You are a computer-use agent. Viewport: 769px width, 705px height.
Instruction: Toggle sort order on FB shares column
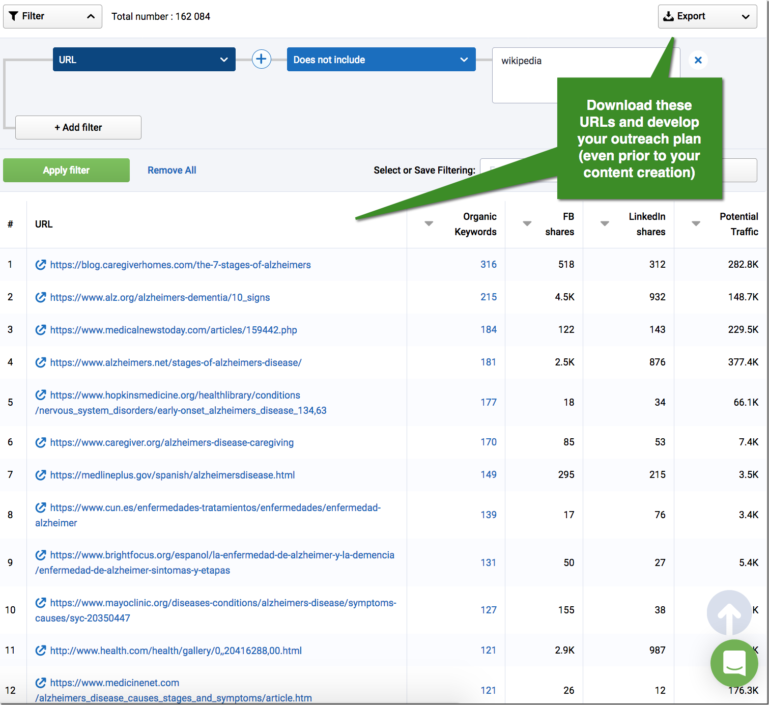[527, 223]
